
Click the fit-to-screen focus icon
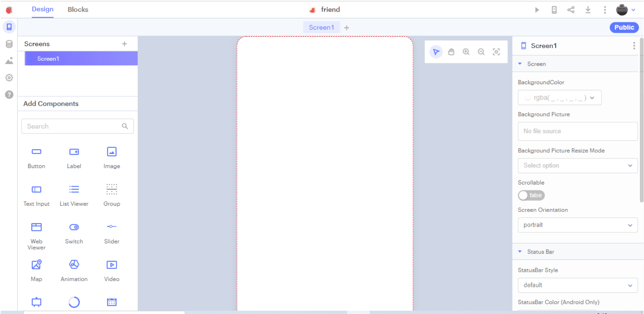point(496,52)
